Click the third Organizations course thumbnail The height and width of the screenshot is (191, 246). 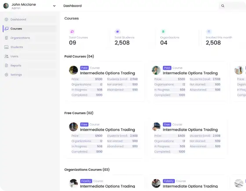pyautogui.click(x=239, y=184)
